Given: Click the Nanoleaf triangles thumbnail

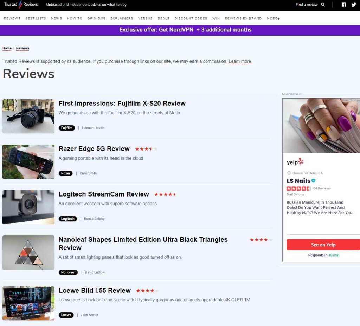Looking at the screenshot, I should [x=28, y=252].
